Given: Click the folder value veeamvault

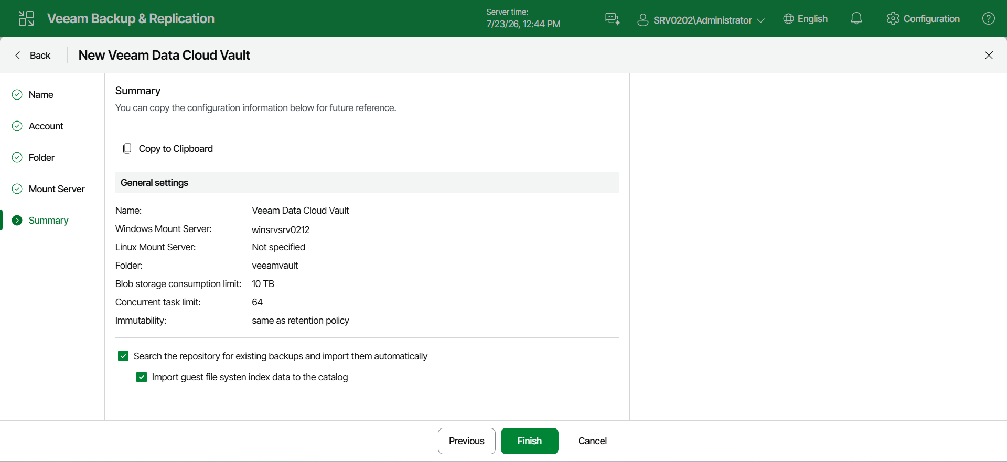Looking at the screenshot, I should tap(275, 266).
